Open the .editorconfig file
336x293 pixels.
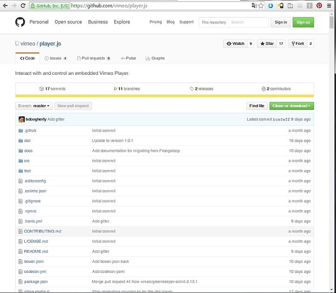35,181
